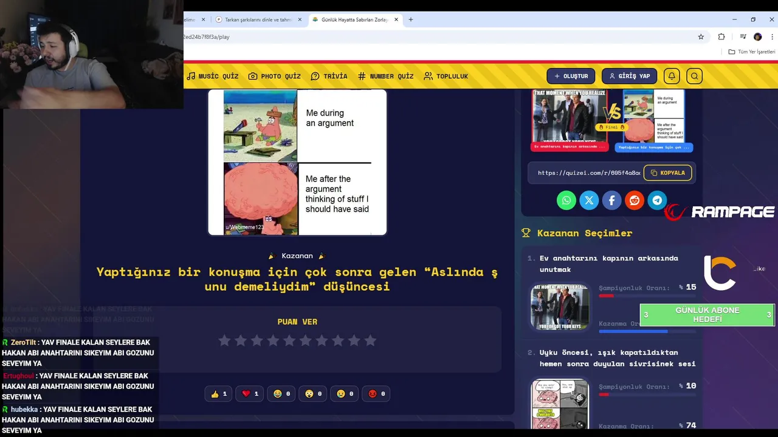
Task: Open the Chrome profile avatar
Action: pos(757,36)
